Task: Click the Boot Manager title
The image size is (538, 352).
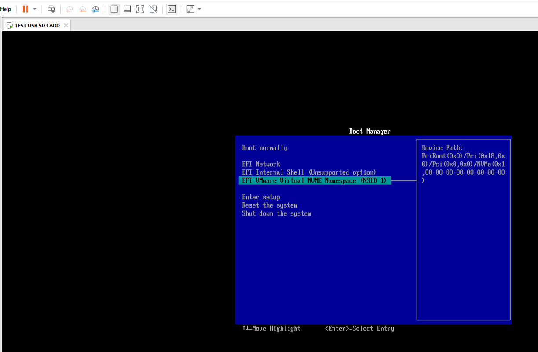Action: coord(370,131)
